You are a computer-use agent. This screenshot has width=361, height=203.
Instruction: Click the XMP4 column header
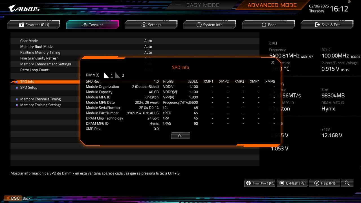(x=255, y=81)
